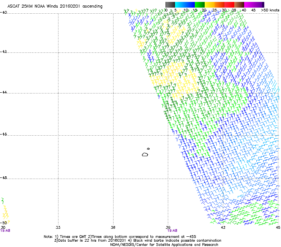Click the '-46' latitude axis label
Viewport: 281px width, 247px height.
(3, 134)
